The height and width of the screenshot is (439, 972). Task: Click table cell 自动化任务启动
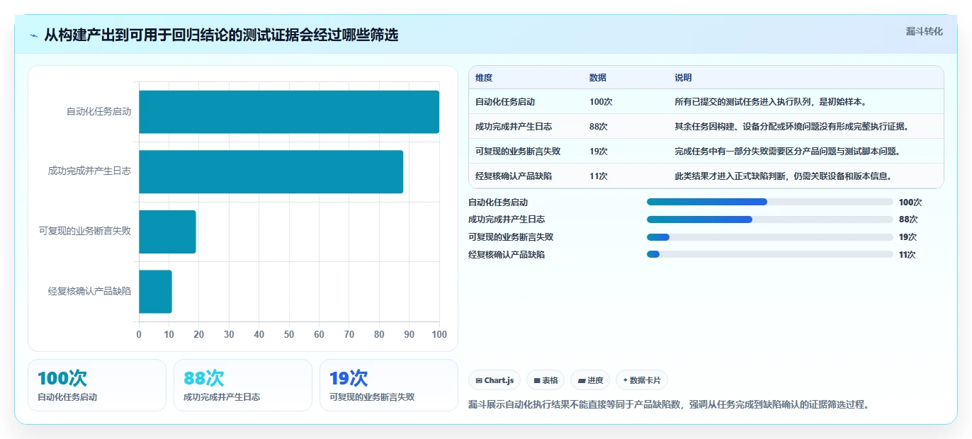(x=505, y=102)
